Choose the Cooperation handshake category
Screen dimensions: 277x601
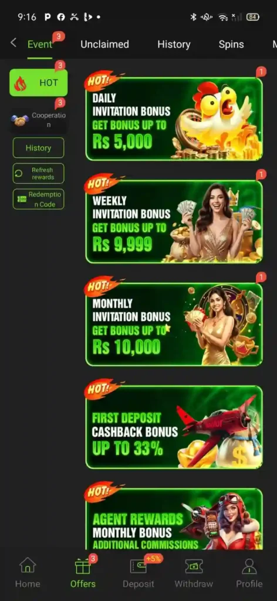click(x=38, y=120)
